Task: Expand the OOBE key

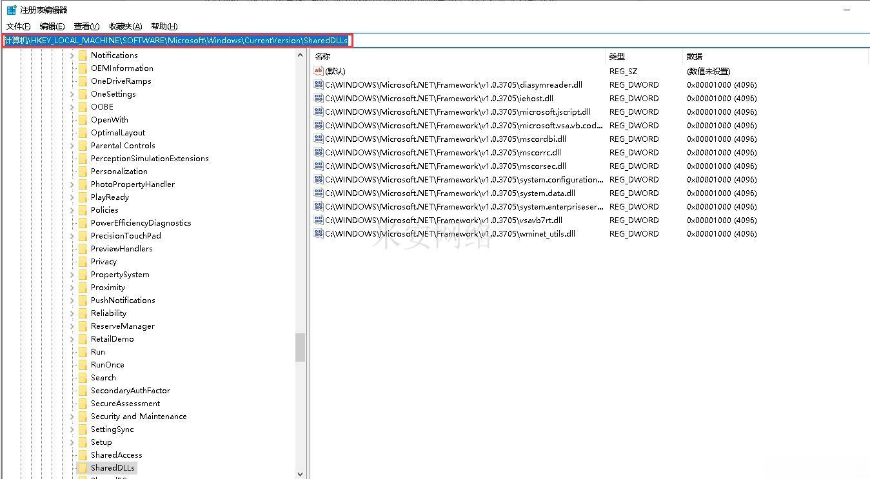Action: click(72, 107)
